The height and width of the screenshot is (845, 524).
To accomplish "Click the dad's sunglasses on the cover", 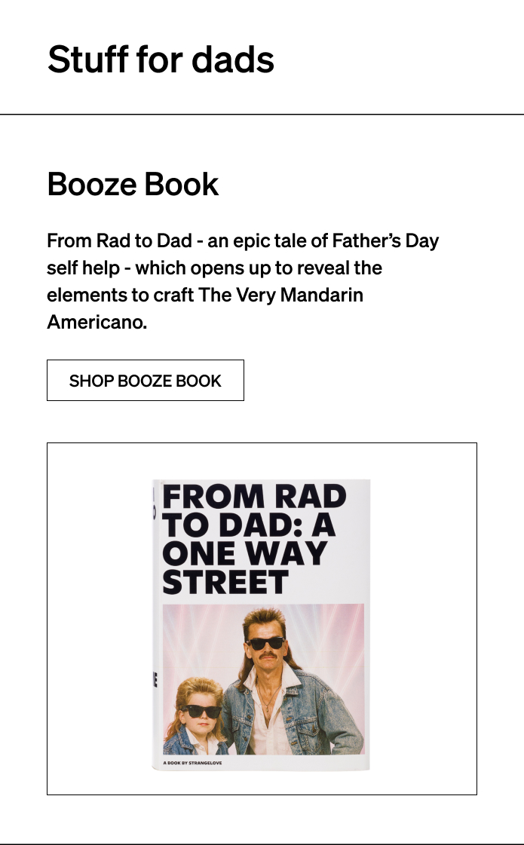I will click(266, 643).
